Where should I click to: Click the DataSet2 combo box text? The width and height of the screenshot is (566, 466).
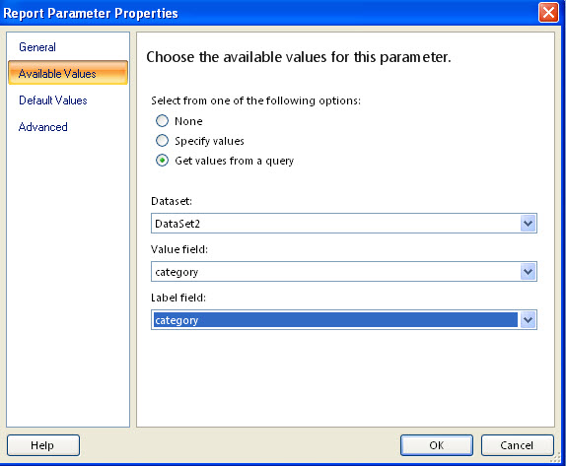(x=177, y=224)
